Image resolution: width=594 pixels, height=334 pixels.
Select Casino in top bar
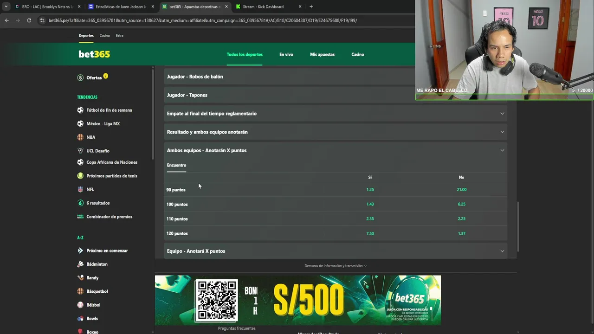point(104,36)
